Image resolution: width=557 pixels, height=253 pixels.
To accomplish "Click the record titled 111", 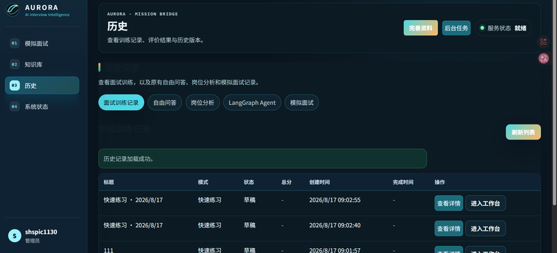I will coord(109,250).
